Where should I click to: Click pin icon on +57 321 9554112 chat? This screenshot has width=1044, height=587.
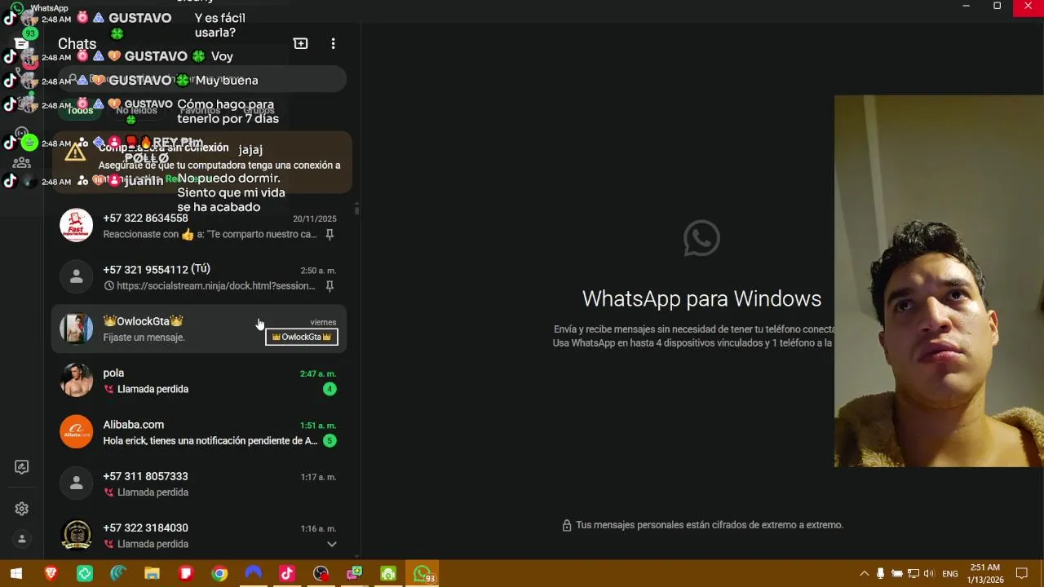point(330,286)
